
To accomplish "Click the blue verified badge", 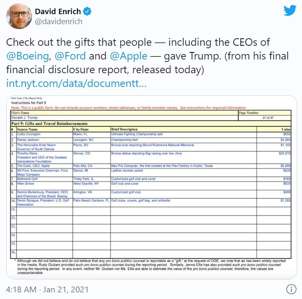I will [87, 11].
